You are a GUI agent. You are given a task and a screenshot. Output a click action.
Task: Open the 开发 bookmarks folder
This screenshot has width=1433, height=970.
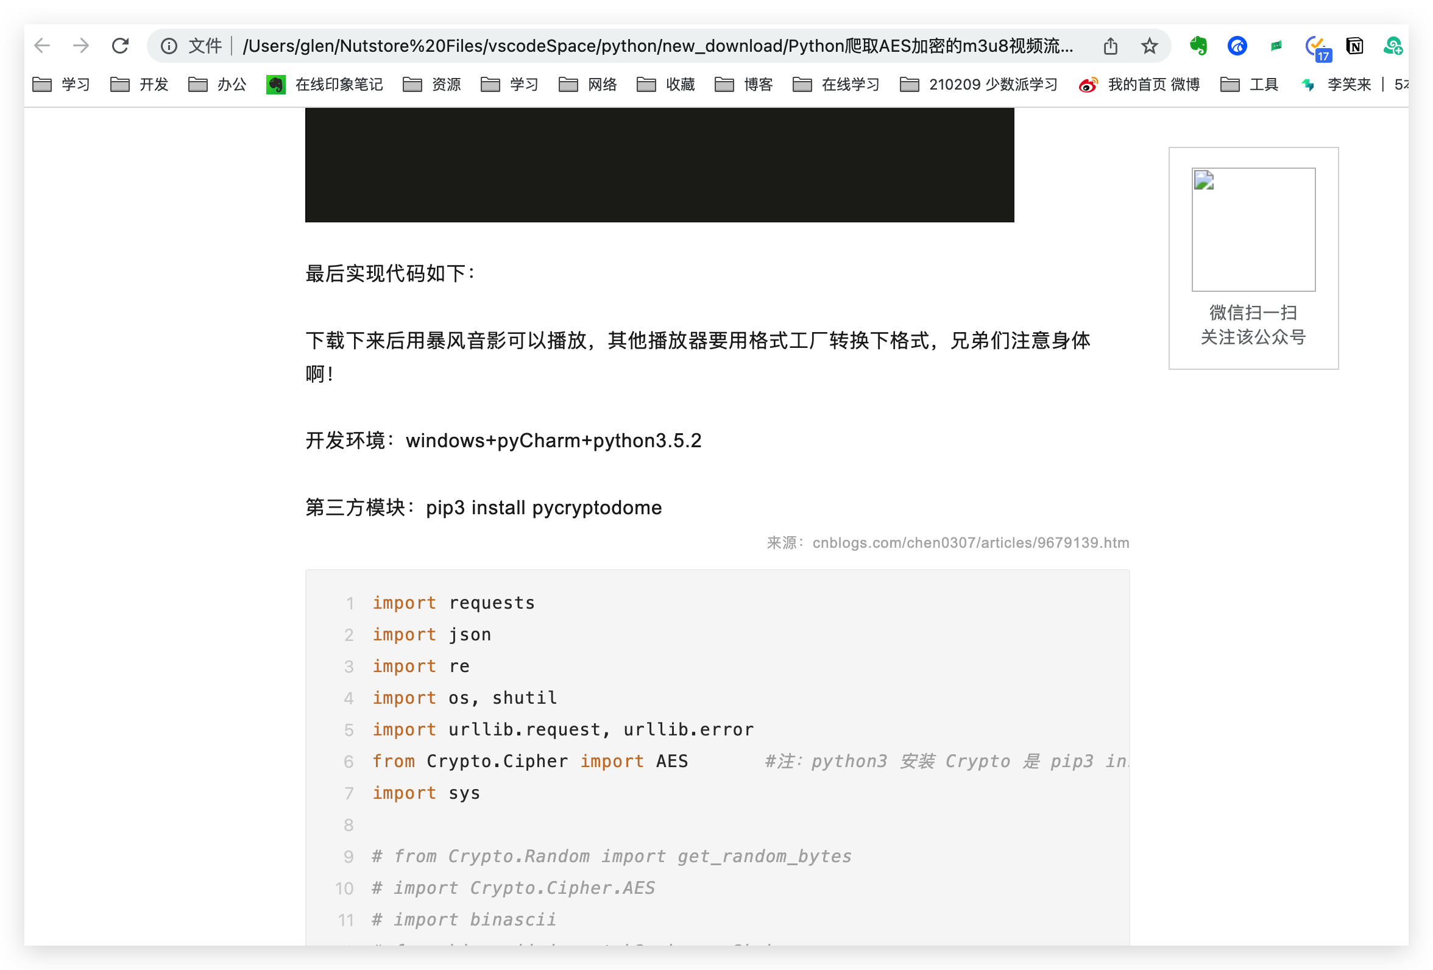click(140, 85)
